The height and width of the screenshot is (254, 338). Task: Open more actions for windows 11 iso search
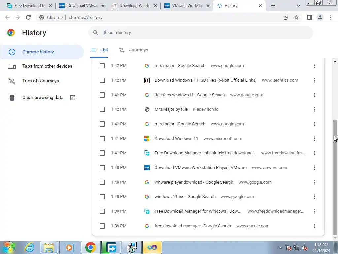(x=315, y=197)
